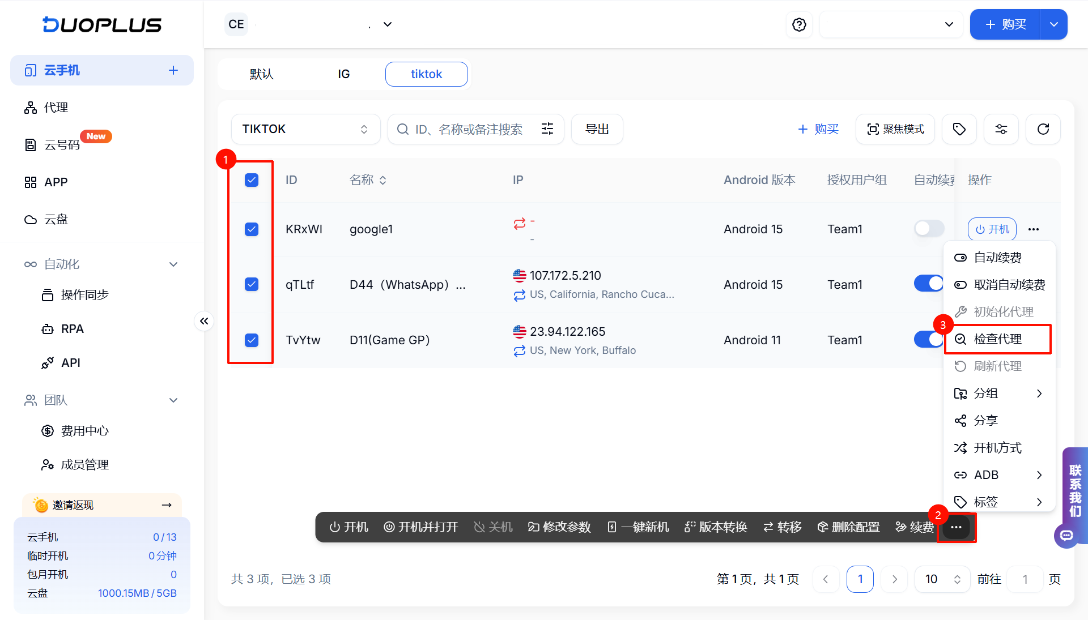Select the RPA automation tool in sidebar
Image resolution: width=1088 pixels, height=620 pixels.
point(72,328)
